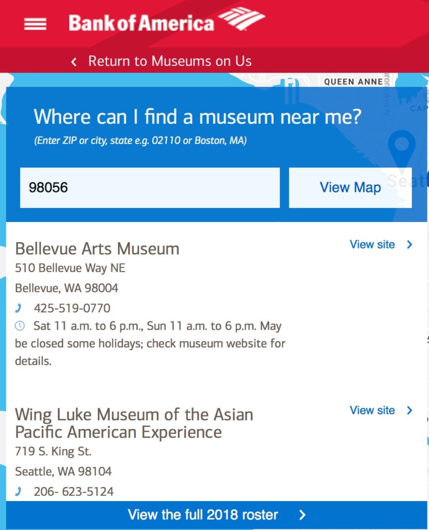Tap the phone icon for Bellevue Arts Museum
Viewport: 429px width, 530px height.
coord(19,308)
